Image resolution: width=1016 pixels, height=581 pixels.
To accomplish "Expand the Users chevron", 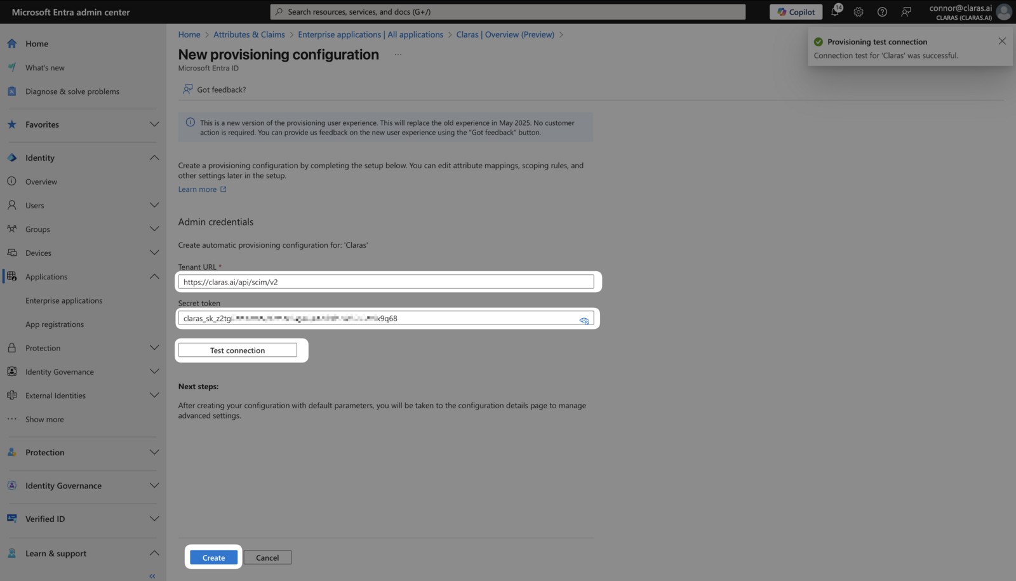I will coord(154,205).
